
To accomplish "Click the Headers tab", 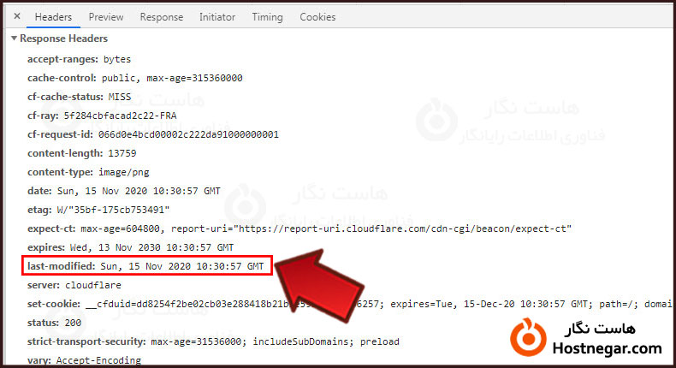I will tap(53, 17).
